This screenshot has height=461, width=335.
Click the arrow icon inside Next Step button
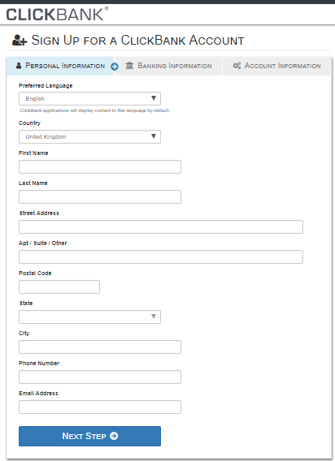click(114, 436)
